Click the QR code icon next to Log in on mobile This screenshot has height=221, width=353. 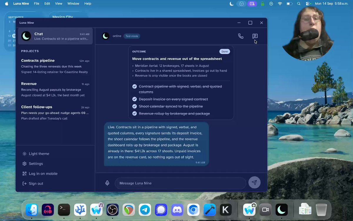click(24, 174)
